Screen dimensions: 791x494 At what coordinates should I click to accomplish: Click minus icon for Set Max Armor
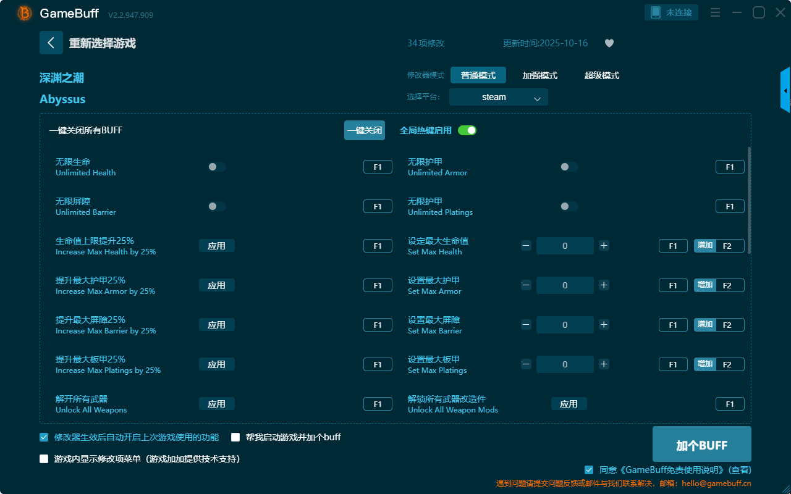click(x=526, y=285)
